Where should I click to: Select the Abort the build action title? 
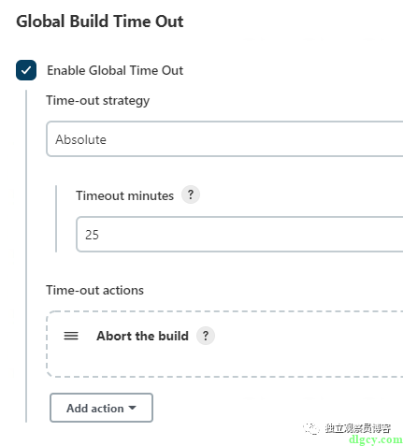[x=142, y=336]
